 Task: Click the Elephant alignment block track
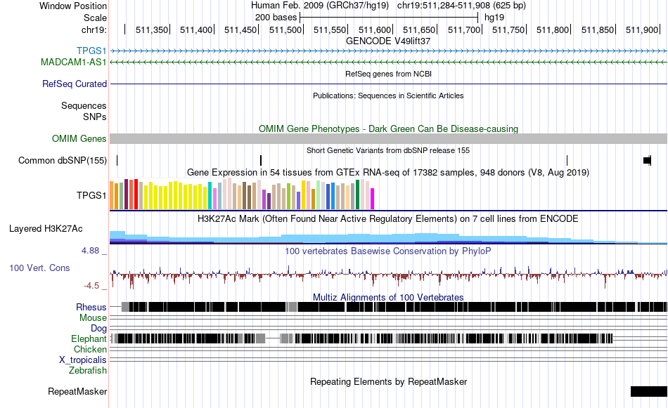(x=362, y=338)
